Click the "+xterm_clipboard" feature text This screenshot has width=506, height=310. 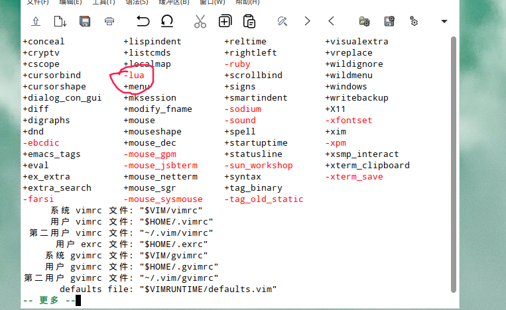point(367,166)
